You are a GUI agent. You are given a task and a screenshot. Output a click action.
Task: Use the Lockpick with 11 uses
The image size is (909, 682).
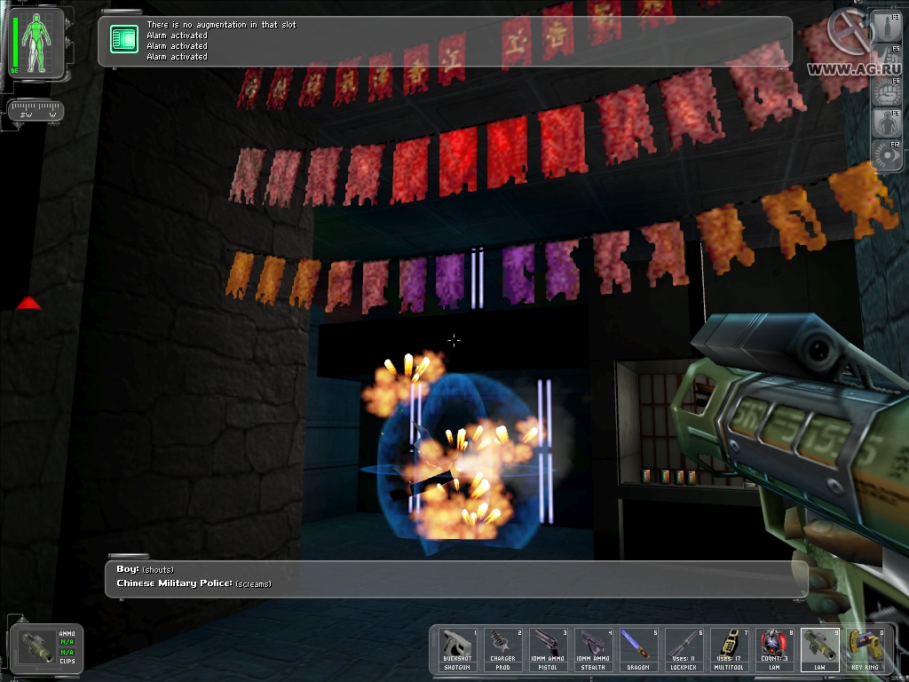684,650
